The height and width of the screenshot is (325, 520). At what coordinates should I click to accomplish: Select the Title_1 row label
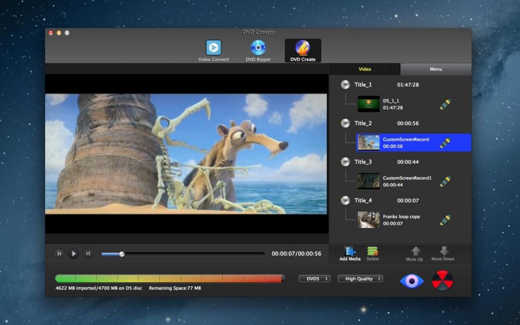click(363, 84)
